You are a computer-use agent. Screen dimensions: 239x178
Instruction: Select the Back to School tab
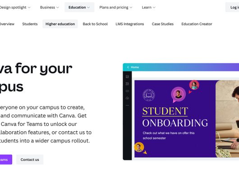coord(95,24)
